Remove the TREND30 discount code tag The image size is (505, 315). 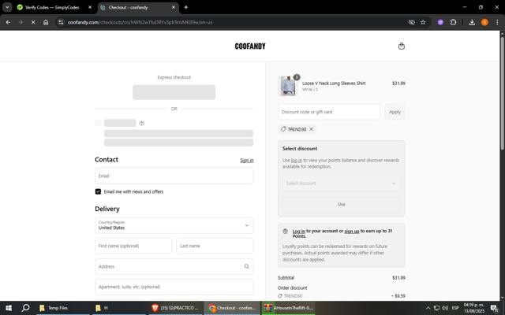point(311,129)
